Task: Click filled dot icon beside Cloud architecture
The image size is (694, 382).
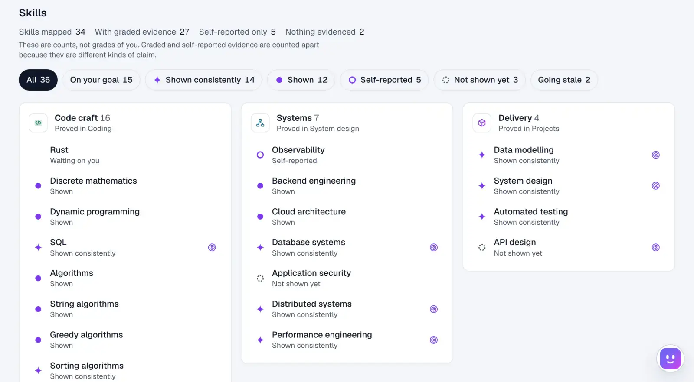Action: point(260,217)
